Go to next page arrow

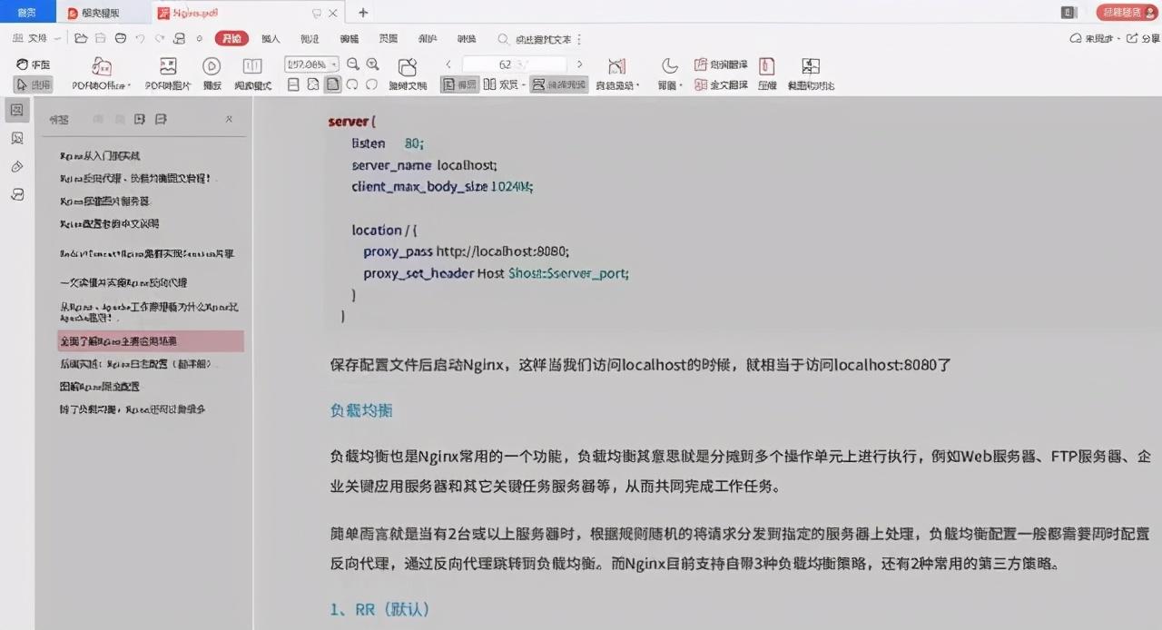pos(580,64)
